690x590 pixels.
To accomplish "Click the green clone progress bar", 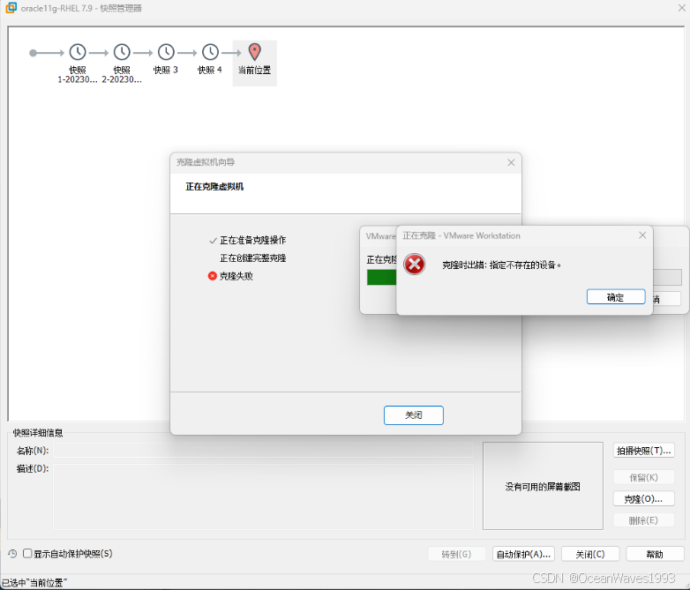I will (x=381, y=278).
